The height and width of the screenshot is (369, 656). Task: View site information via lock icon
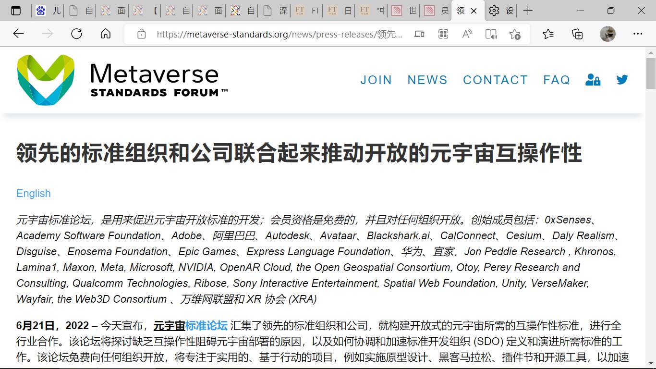[x=141, y=34]
